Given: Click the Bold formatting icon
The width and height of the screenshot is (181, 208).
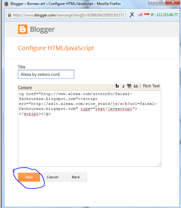Looking at the screenshot, I should pyautogui.click(x=117, y=86).
